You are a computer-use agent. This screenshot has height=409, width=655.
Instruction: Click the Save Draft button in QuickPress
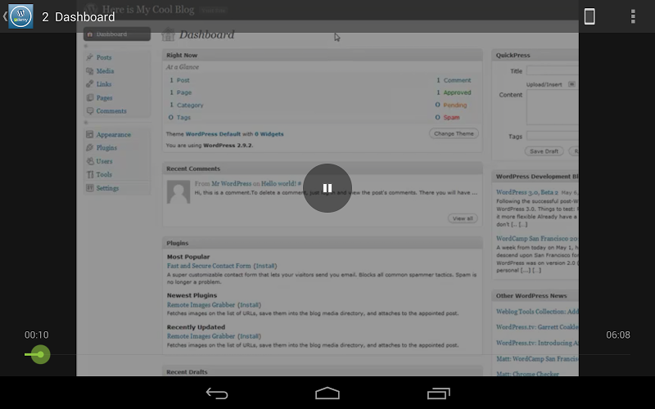(x=544, y=151)
